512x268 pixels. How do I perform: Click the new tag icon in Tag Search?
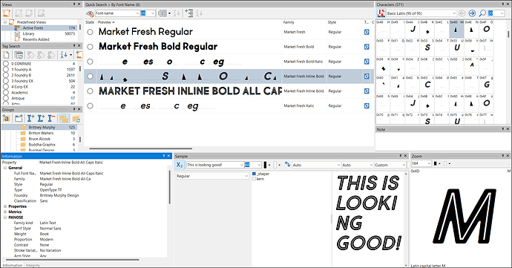click(6, 55)
